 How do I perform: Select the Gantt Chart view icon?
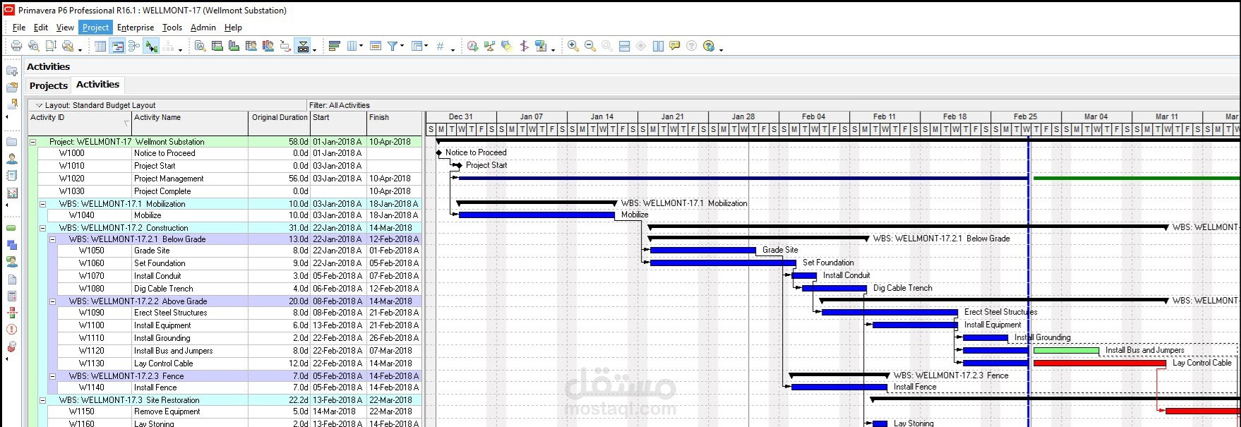pyautogui.click(x=118, y=46)
